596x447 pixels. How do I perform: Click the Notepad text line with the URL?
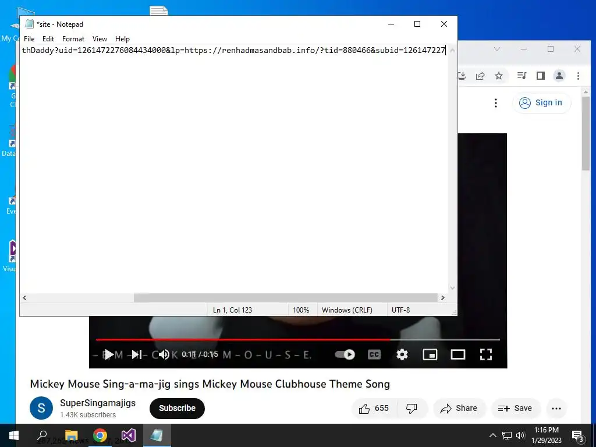point(233,50)
